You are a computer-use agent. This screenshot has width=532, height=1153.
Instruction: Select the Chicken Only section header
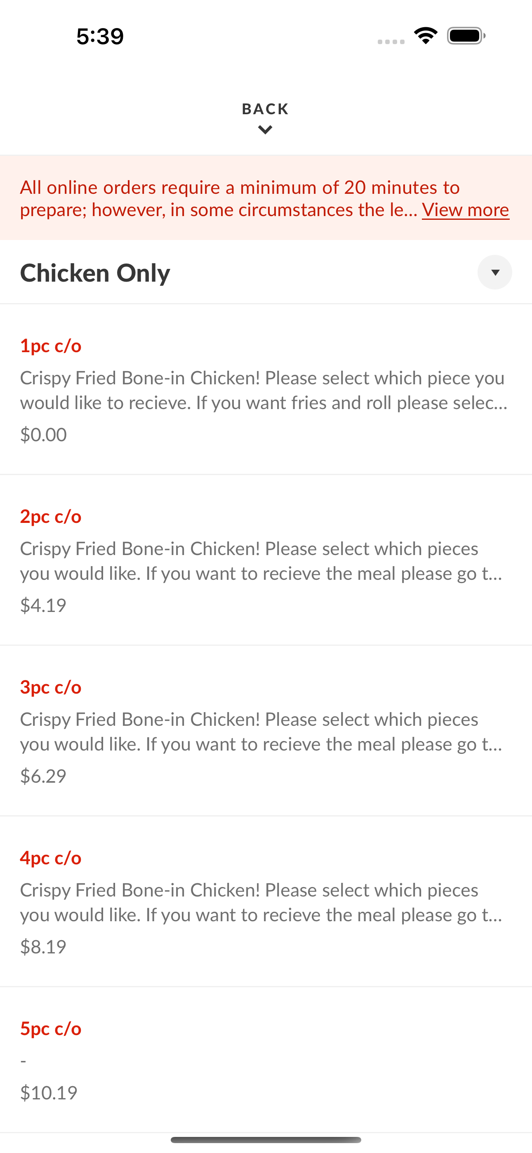266,272
